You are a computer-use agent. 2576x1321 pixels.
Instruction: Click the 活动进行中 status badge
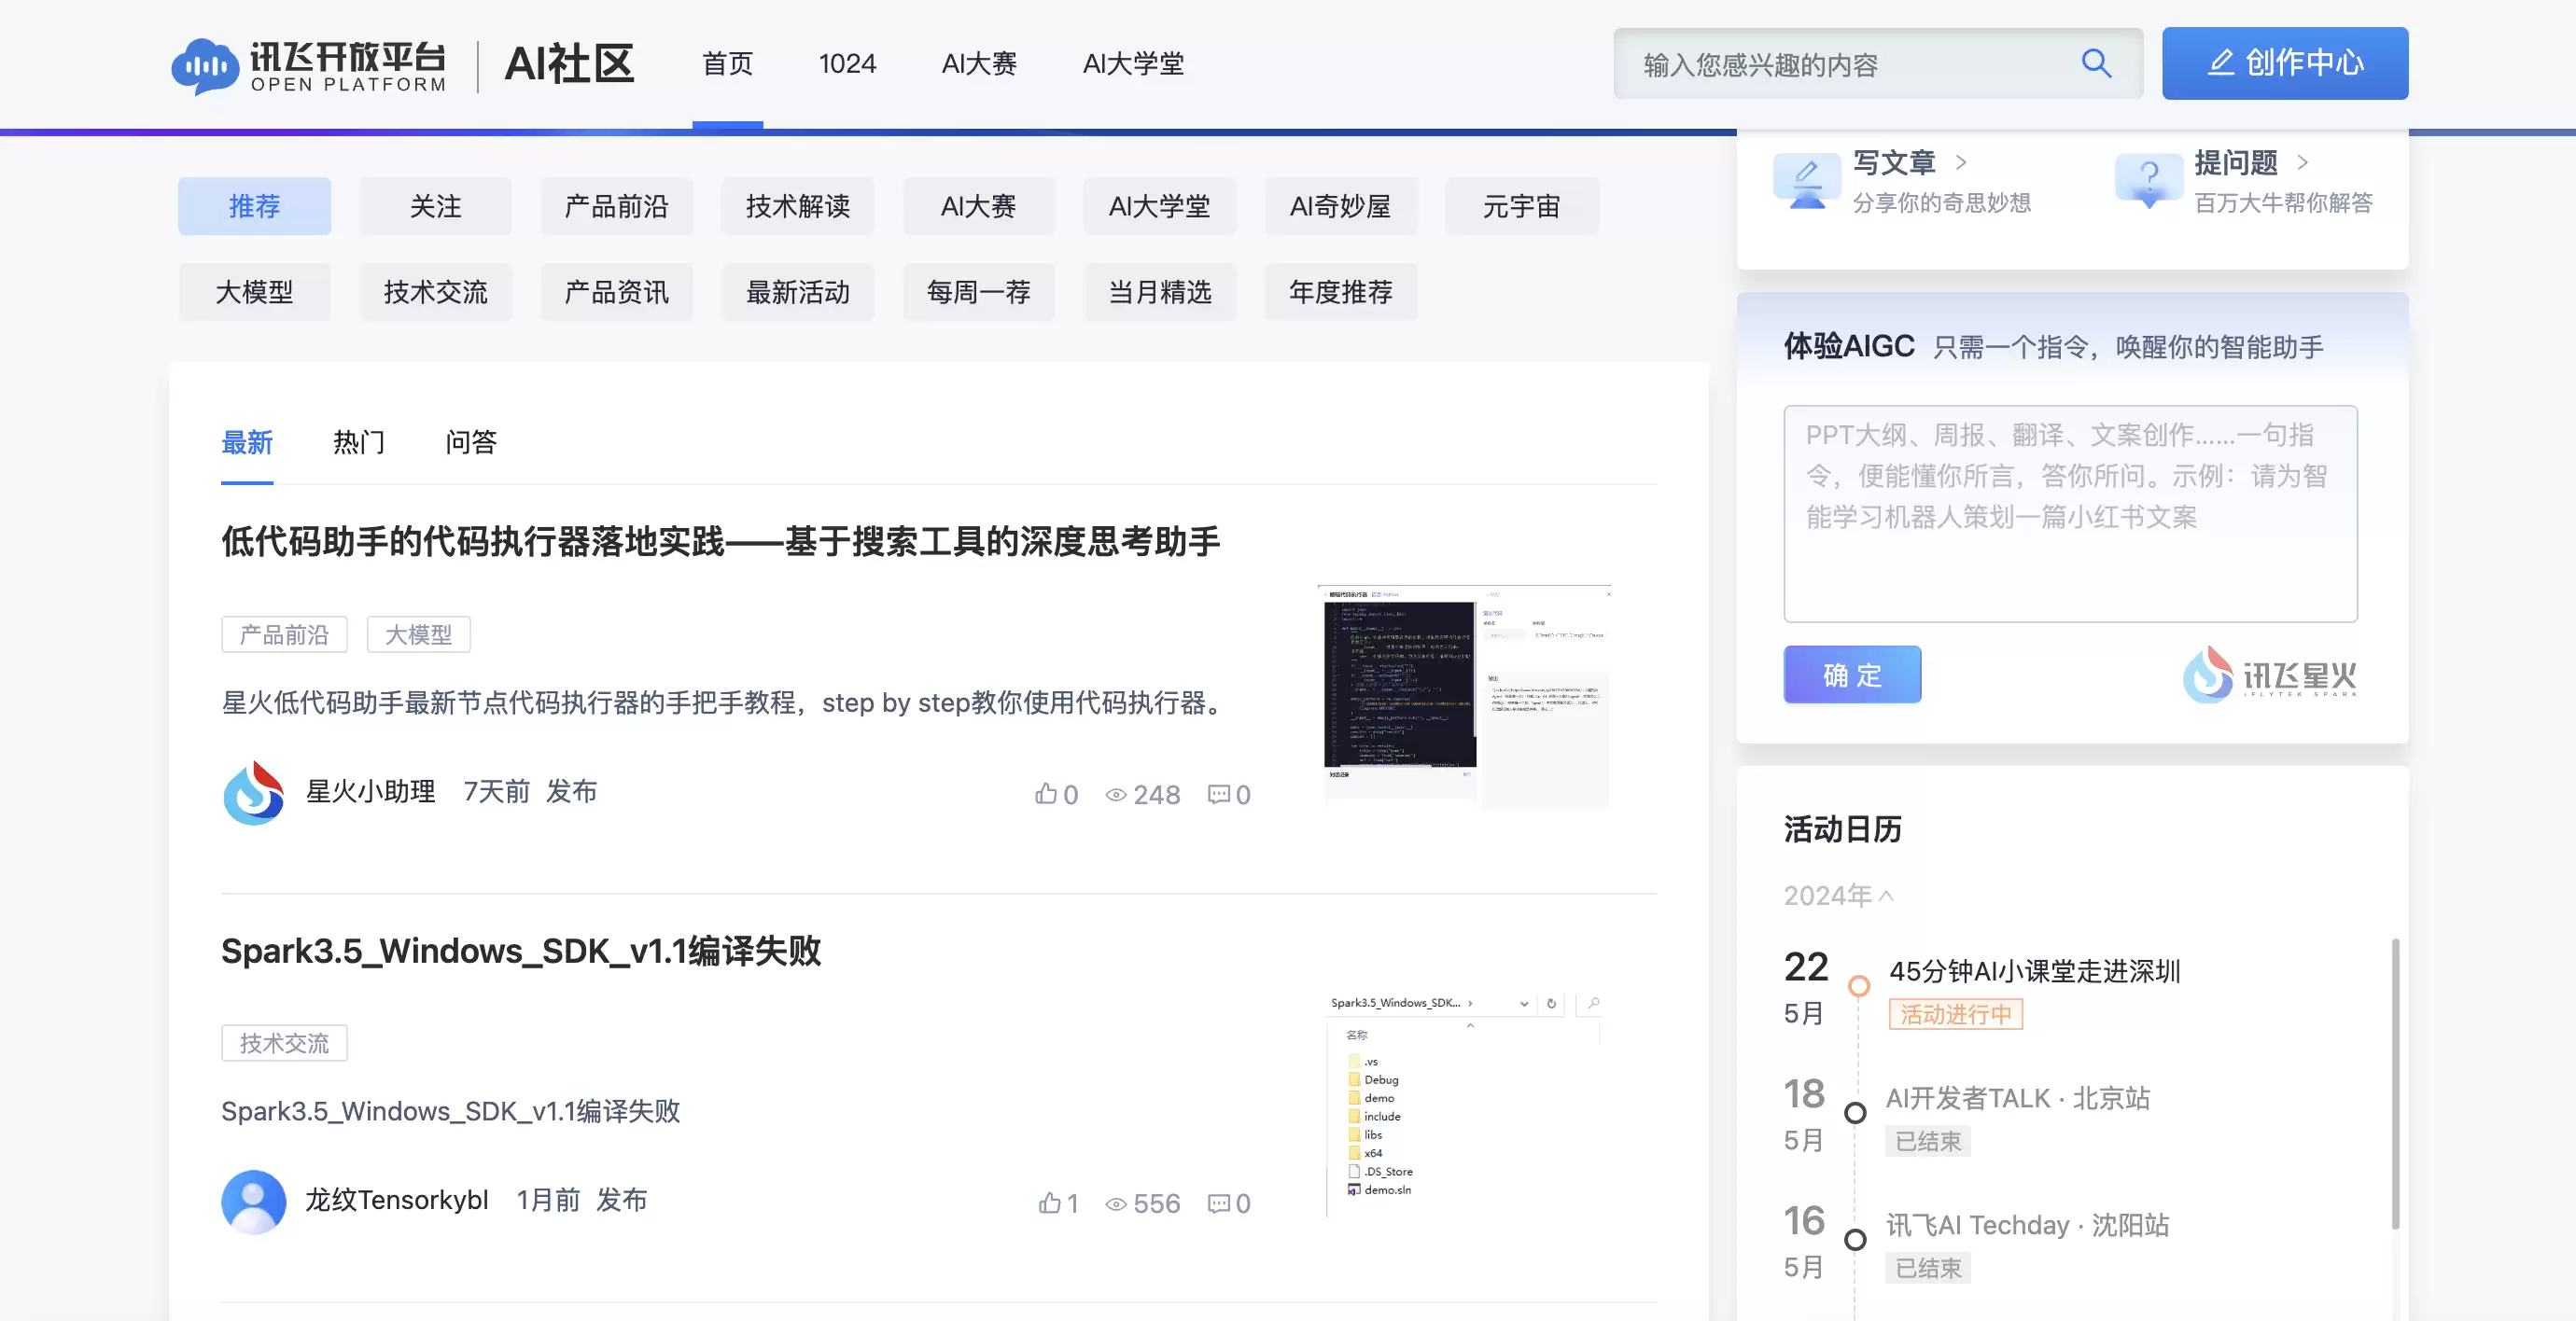click(x=1955, y=1014)
